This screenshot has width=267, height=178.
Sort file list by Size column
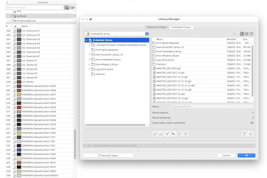[245, 39]
